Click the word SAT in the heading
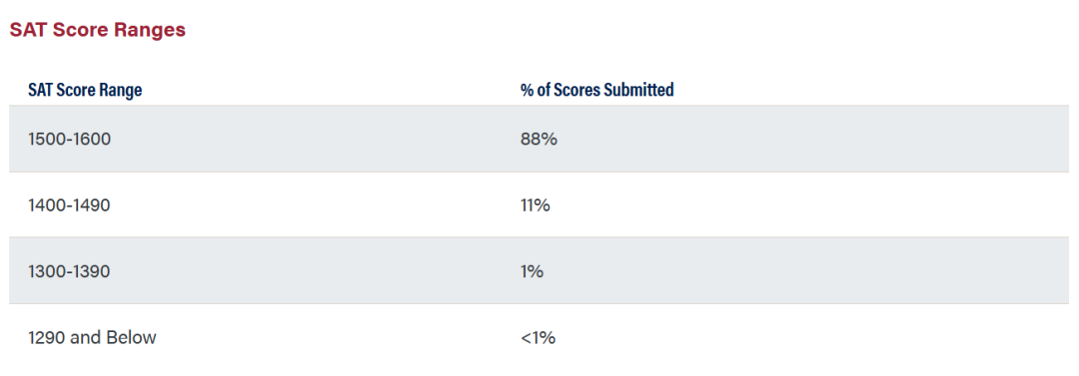Image resolution: width=1079 pixels, height=376 pixels. pyautogui.click(x=25, y=30)
